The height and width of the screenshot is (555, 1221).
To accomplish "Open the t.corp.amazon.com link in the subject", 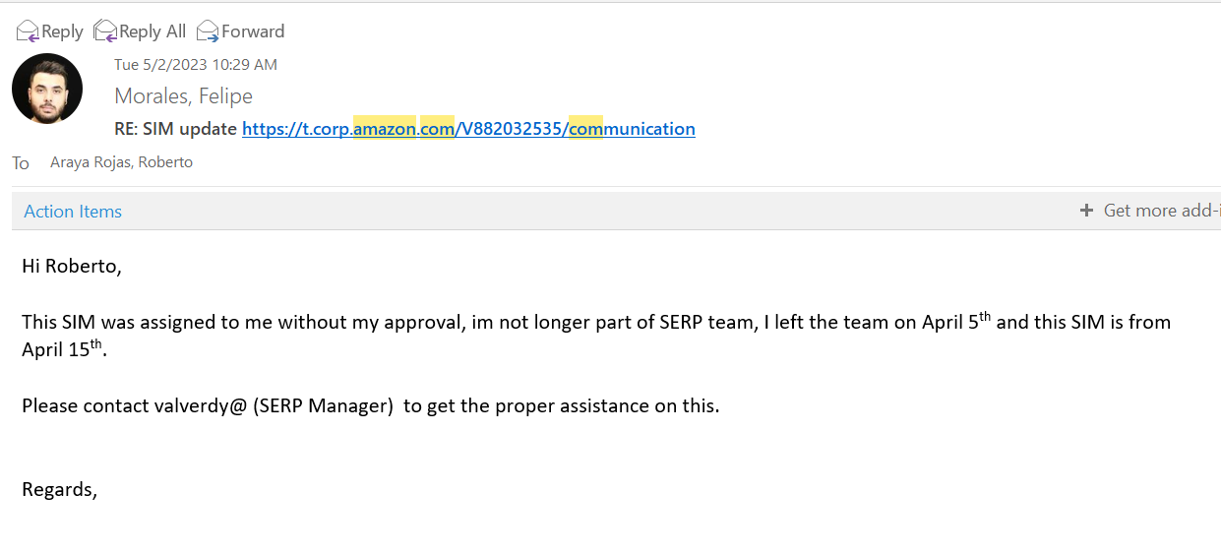I will pos(468,129).
